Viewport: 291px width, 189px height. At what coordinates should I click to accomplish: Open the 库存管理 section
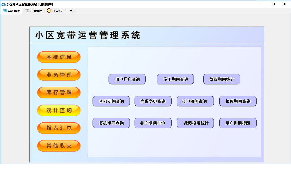(x=59, y=93)
